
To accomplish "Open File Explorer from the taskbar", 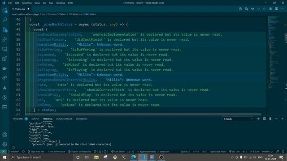I will (x=96, y=157).
